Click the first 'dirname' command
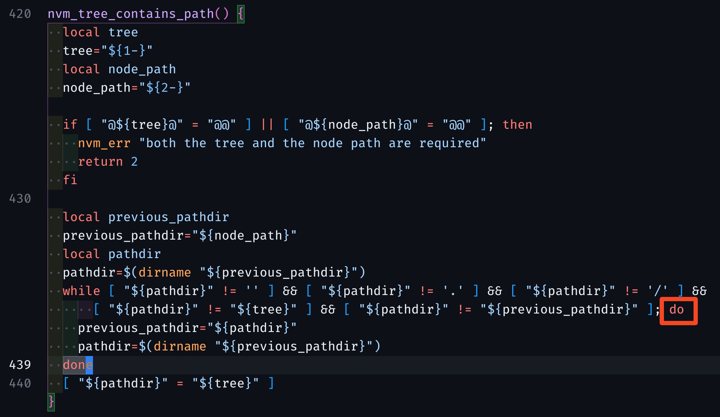 click(x=165, y=273)
